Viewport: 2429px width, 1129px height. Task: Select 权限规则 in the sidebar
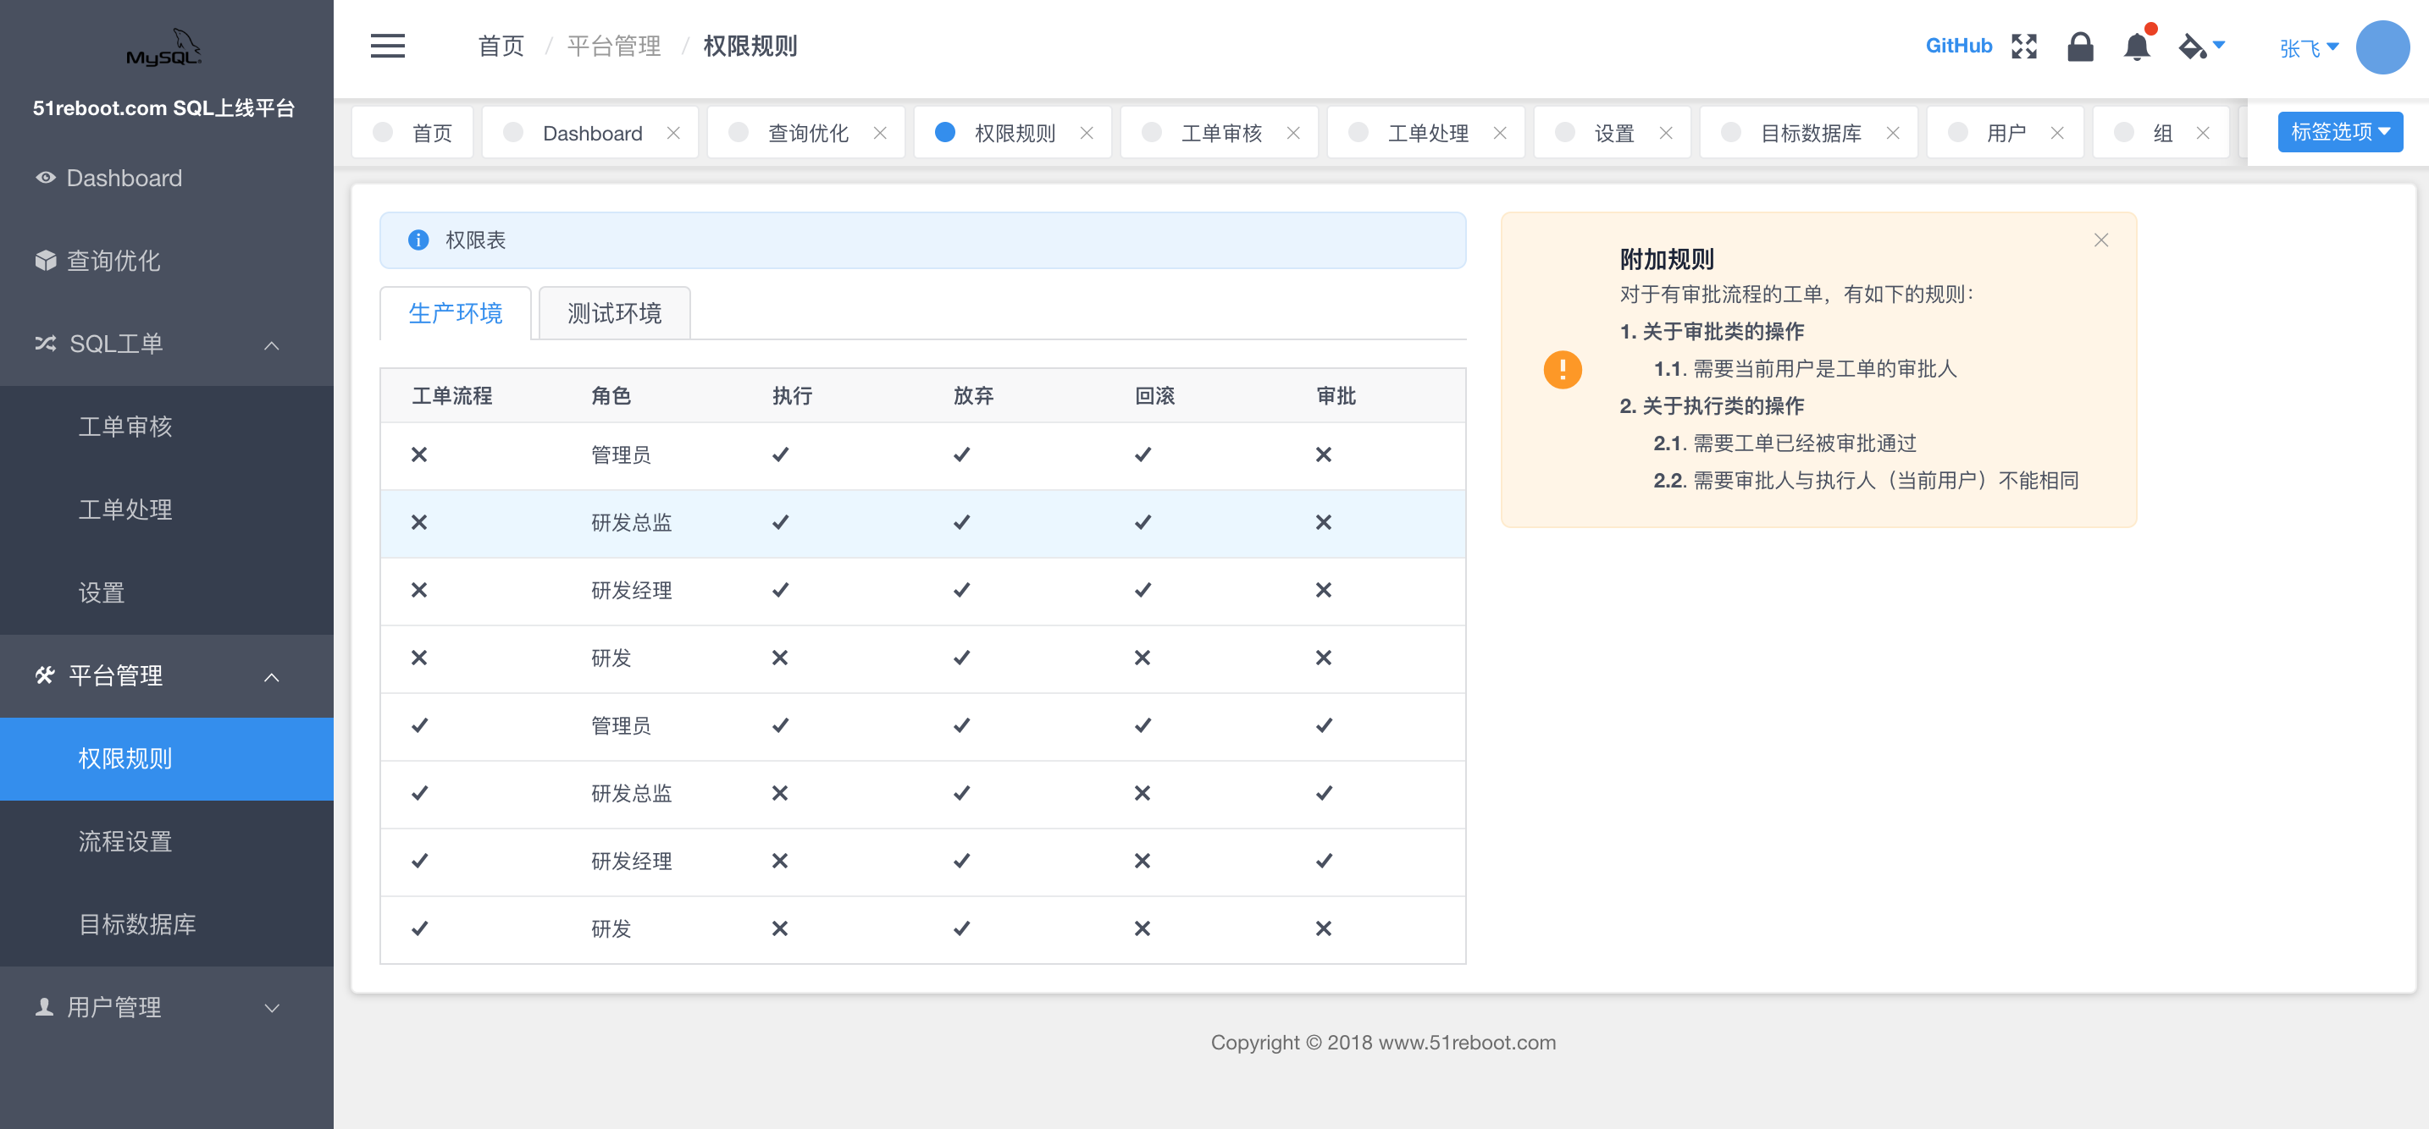pyautogui.click(x=167, y=758)
